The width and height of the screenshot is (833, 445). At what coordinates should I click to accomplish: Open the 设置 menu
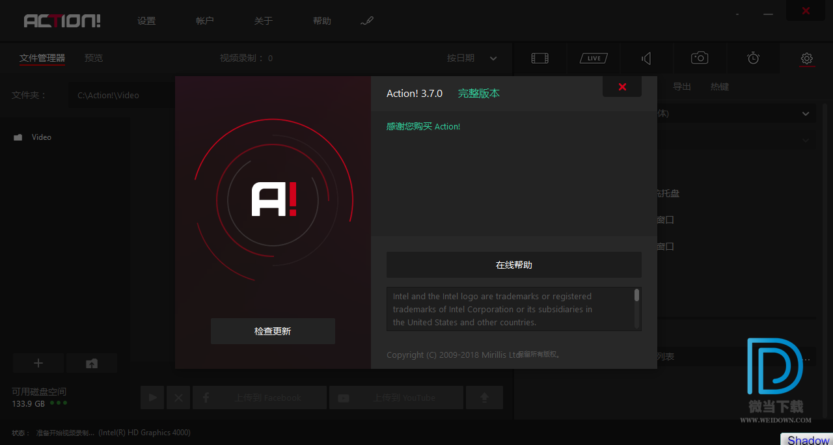[146, 21]
